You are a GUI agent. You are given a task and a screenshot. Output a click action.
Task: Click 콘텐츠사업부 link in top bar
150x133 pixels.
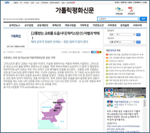(x=54, y=3)
